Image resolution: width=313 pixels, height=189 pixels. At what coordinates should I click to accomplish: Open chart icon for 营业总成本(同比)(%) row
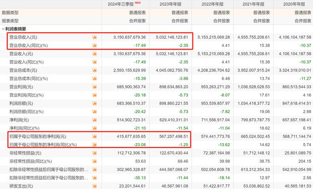pyautogui.click(x=94, y=79)
